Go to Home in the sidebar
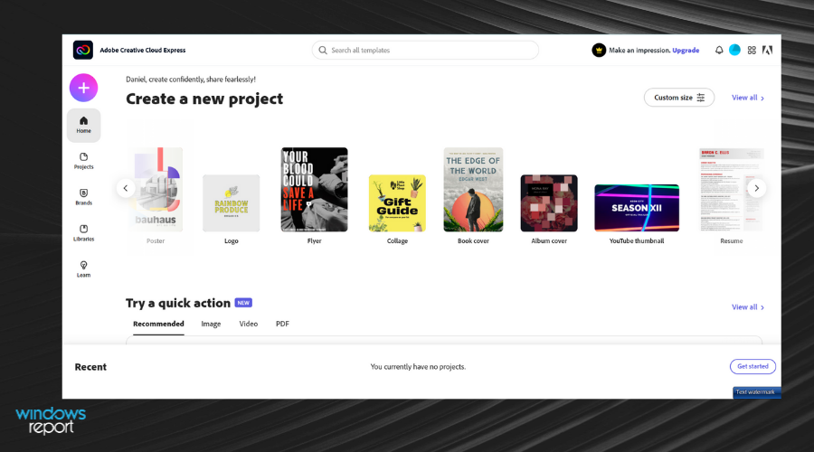This screenshot has height=452, width=814. pos(83,125)
